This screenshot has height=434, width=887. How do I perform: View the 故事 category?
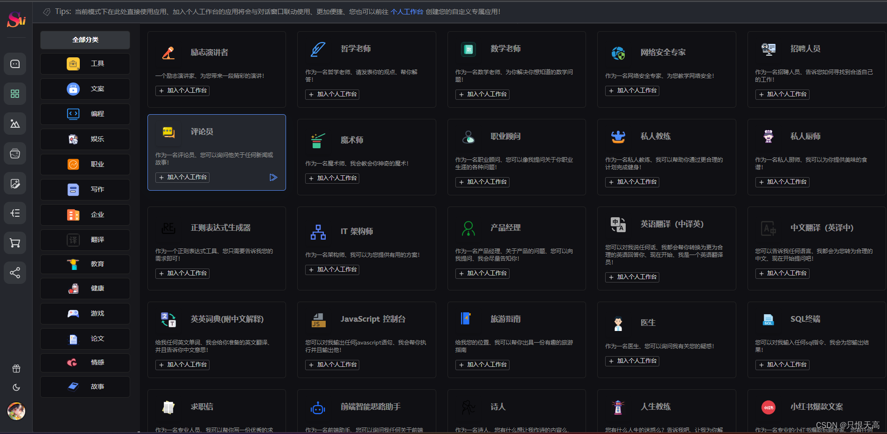click(x=85, y=387)
